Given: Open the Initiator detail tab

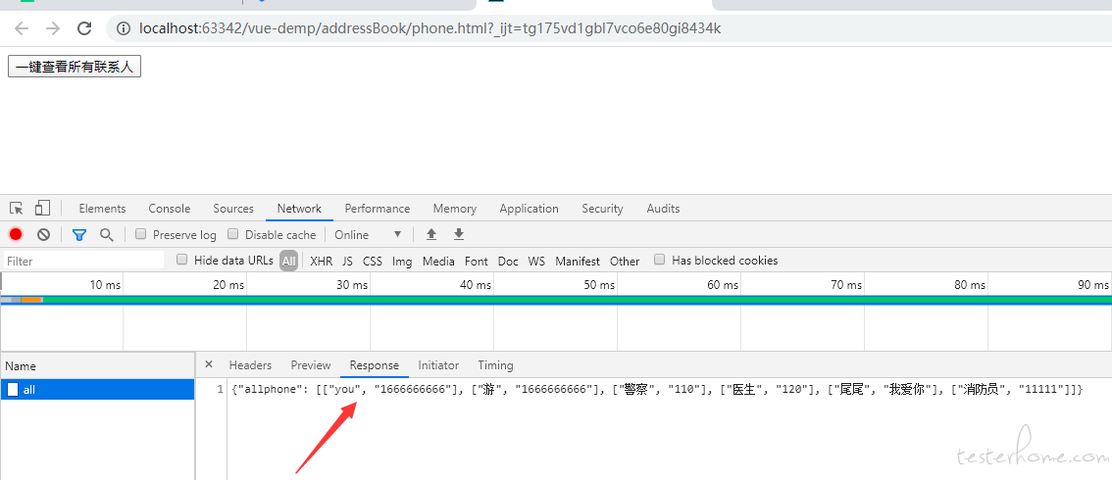Looking at the screenshot, I should [x=438, y=365].
